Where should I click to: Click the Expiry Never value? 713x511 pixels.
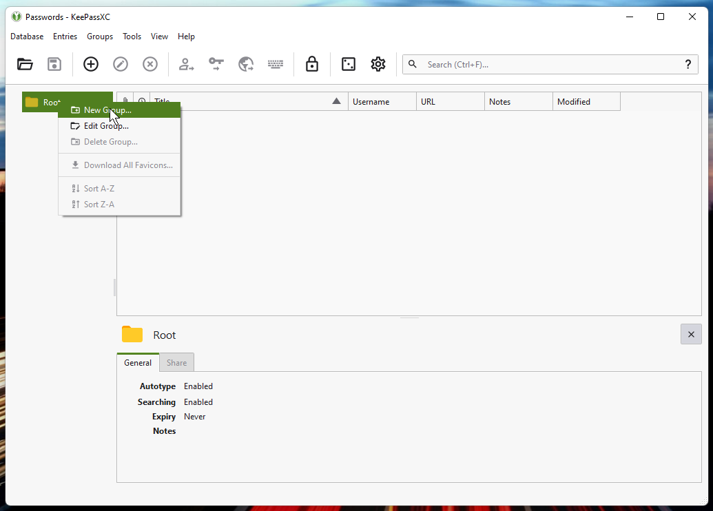195,417
